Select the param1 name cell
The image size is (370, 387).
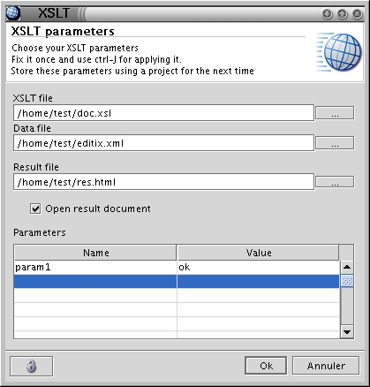tap(95, 268)
